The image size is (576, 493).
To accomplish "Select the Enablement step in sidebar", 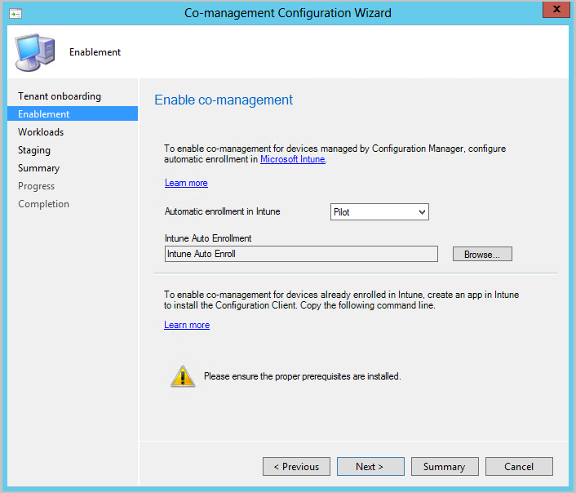I will pos(73,114).
